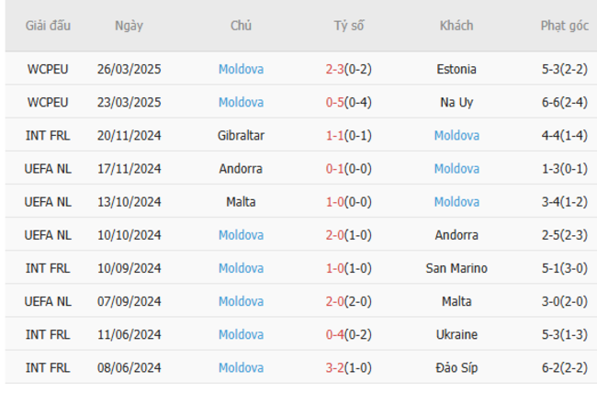Screen dimensions: 597x393
Task: Click the 0-5 score versus Na Uy
Action: (x=335, y=102)
